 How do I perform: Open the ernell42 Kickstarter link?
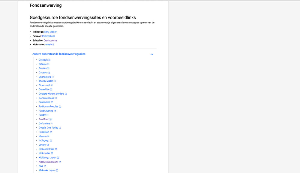[x=49, y=44]
